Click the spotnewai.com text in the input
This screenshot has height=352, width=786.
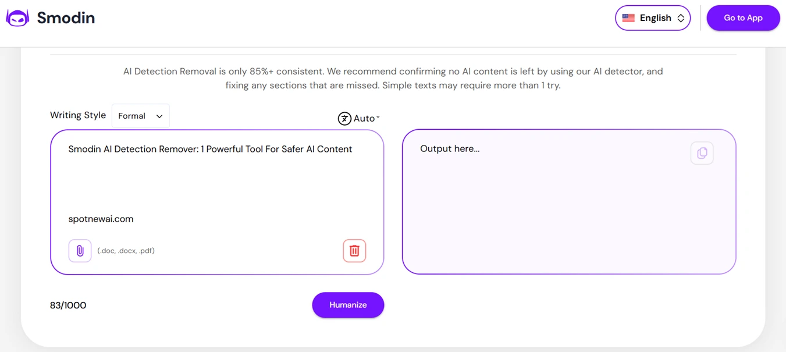101,219
